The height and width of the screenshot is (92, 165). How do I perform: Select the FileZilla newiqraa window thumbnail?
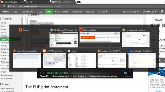(x=112, y=60)
